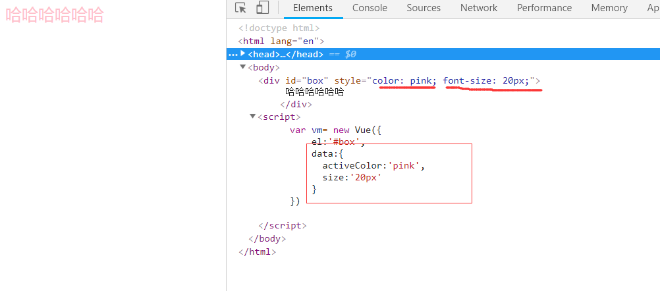Expand the collapsed head node arrow
The height and width of the screenshot is (291, 660).
[x=243, y=54]
